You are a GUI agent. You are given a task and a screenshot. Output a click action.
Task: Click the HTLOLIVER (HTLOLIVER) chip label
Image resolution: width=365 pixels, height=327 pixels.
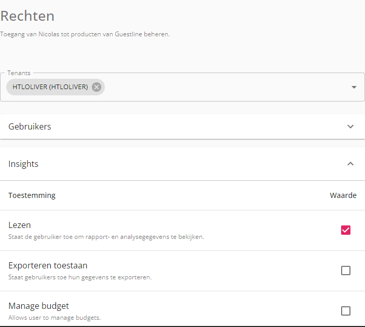[x=50, y=87]
